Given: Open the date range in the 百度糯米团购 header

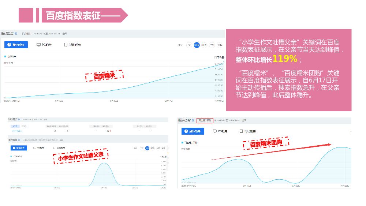Looking at the screenshot, I should [x=227, y=120].
